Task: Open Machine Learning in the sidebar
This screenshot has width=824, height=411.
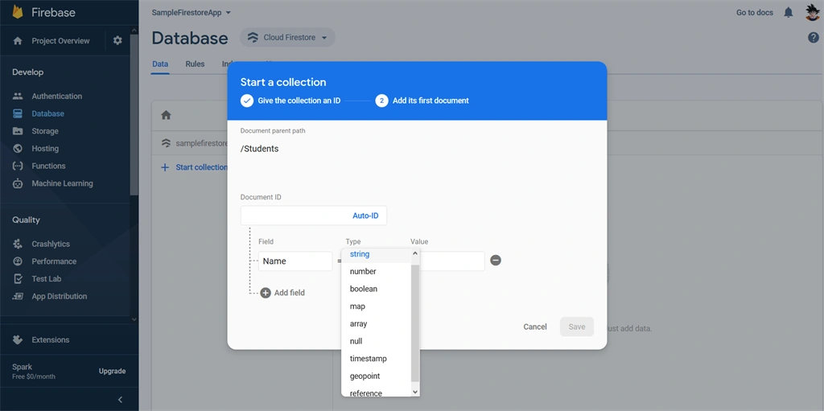Action: (x=62, y=183)
